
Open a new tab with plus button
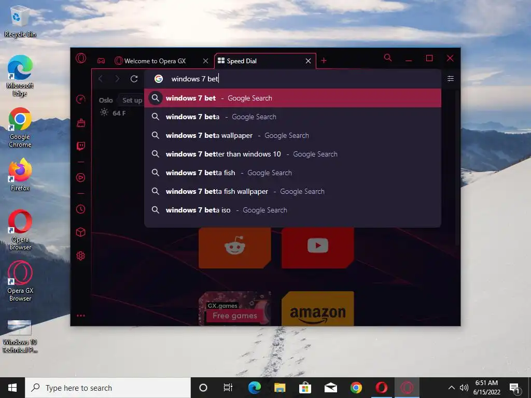[324, 60]
